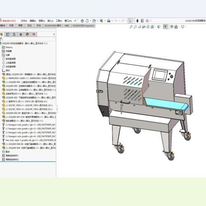Click the Display Style icon
The image size is (206, 206).
point(159,27)
